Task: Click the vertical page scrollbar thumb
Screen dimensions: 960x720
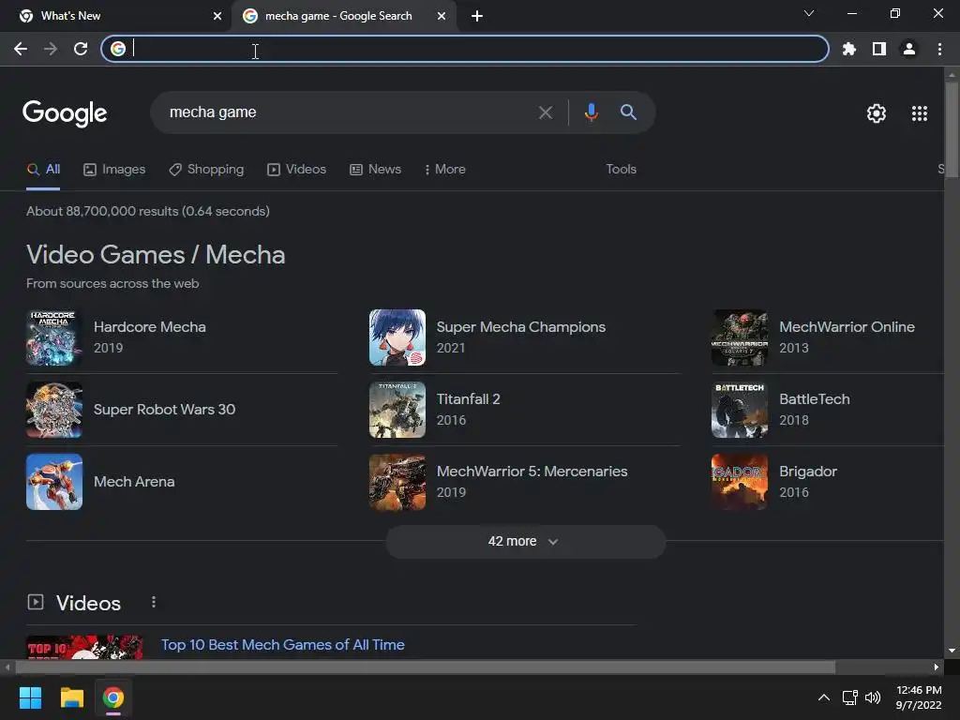Action: 952,128
